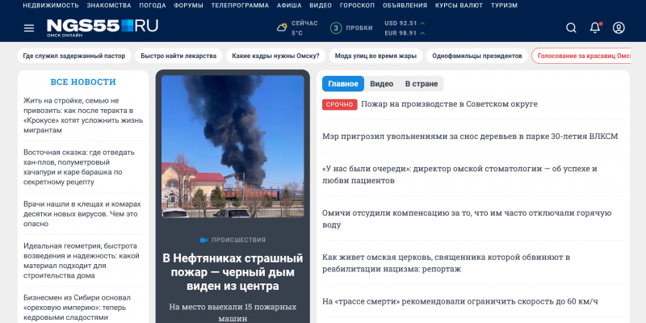Open the search magnifier icon

point(571,28)
